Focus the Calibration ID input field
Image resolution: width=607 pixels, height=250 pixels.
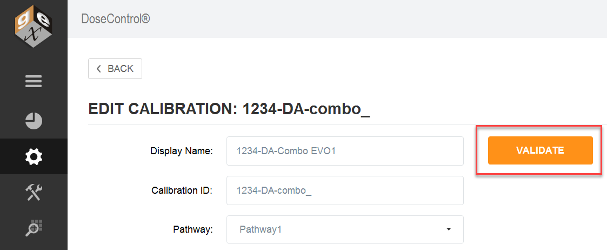(x=345, y=190)
